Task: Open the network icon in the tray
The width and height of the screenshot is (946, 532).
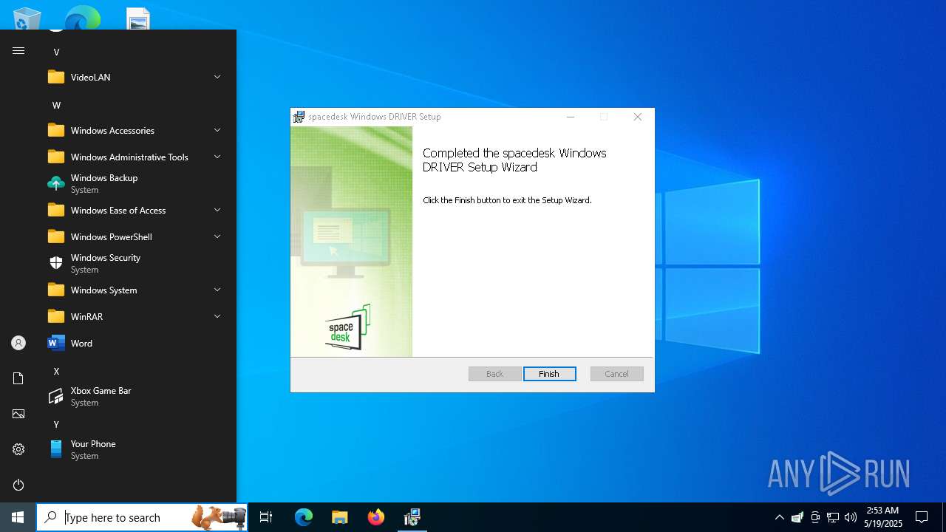Action: tap(833, 517)
